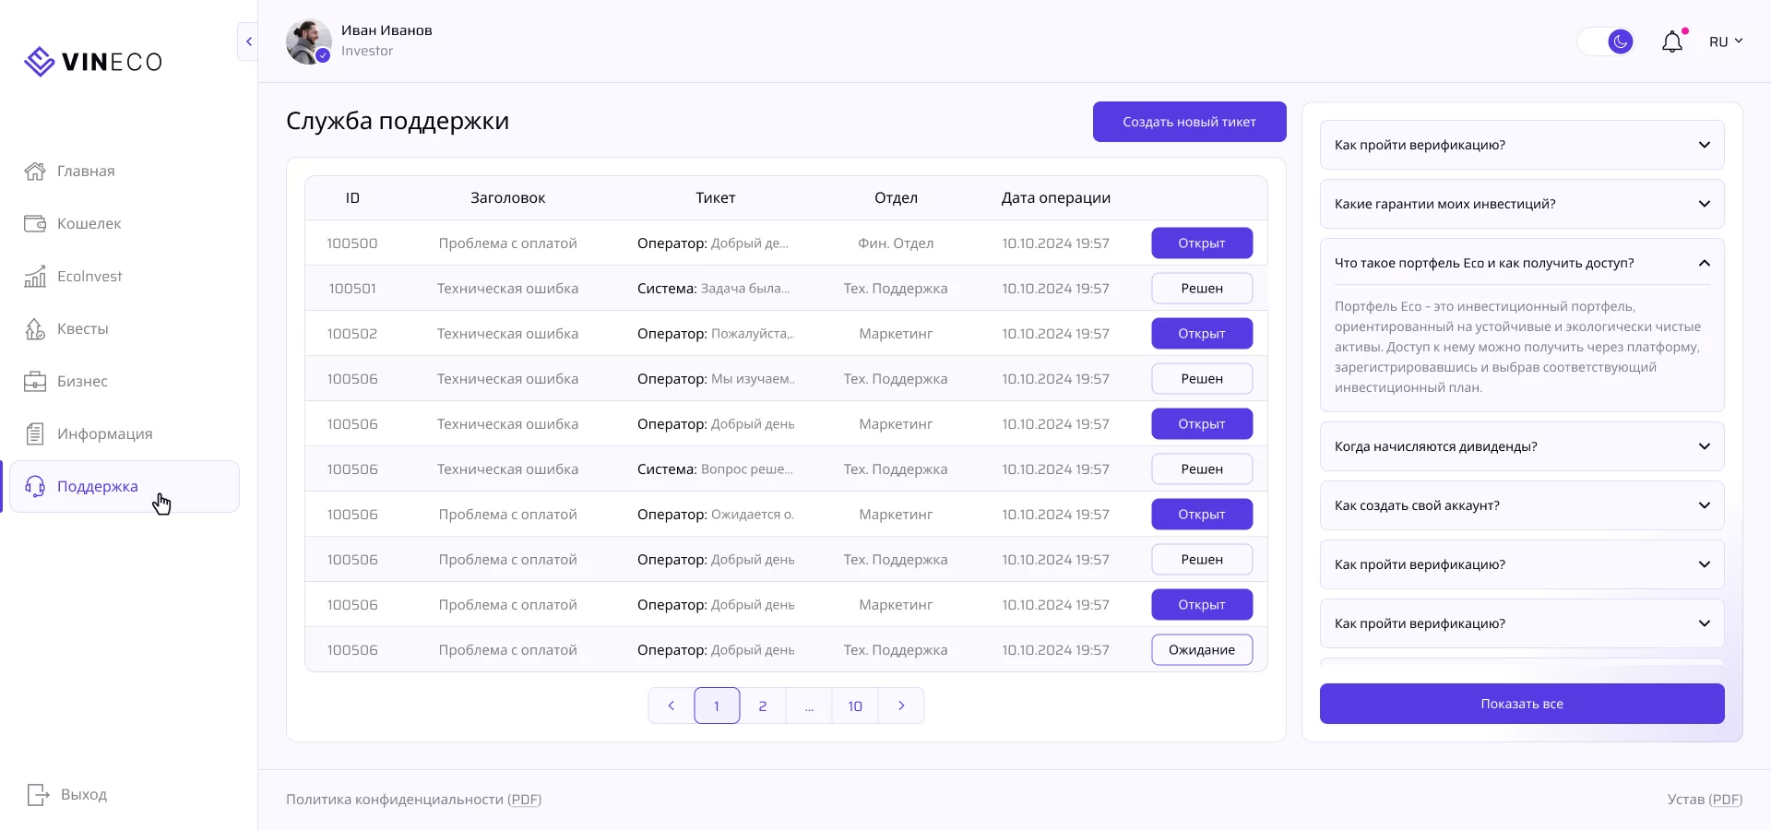Click the Главная home icon

click(x=35, y=172)
